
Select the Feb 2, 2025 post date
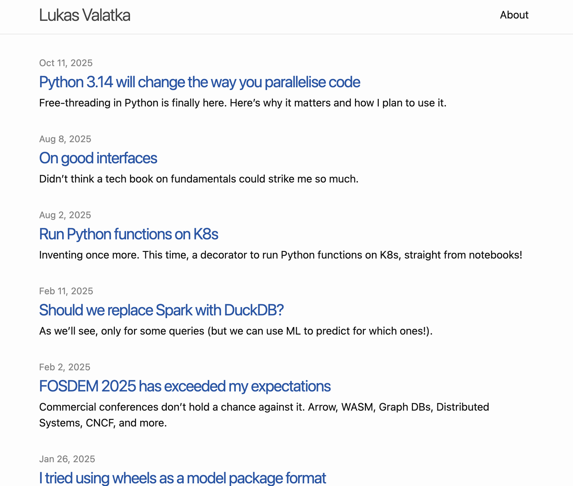pos(65,367)
